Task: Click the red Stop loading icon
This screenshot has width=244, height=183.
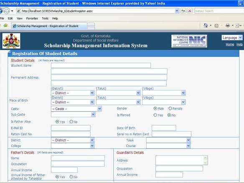Action: click(190, 11)
